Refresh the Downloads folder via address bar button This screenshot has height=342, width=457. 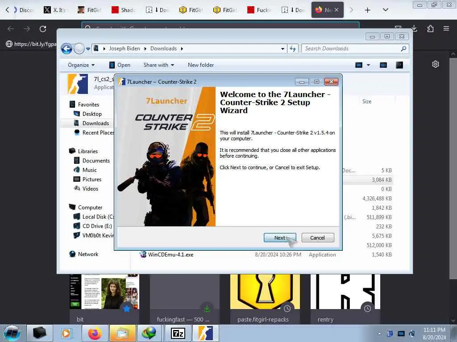tap(293, 49)
